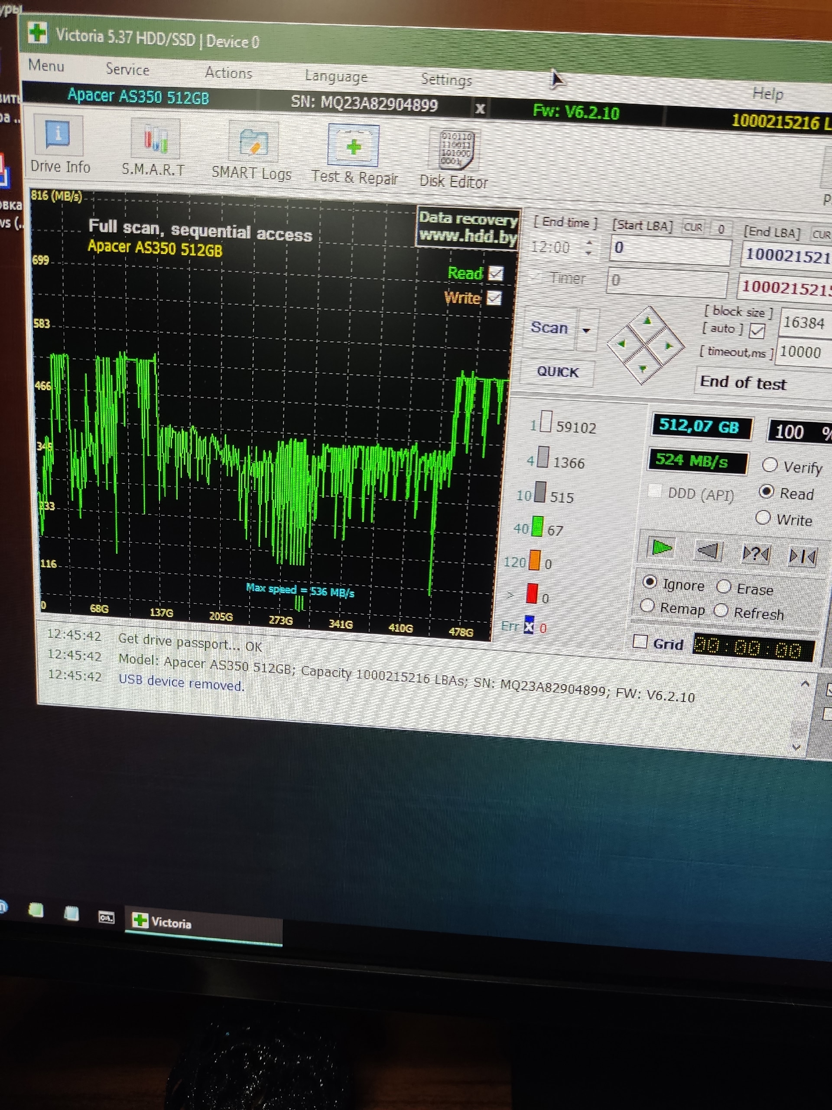Open the Service menu

tap(127, 69)
